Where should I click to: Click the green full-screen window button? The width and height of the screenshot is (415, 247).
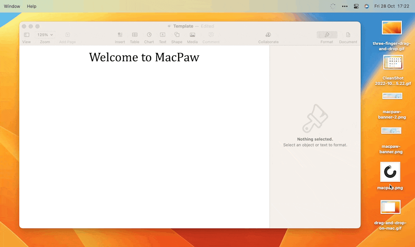(x=38, y=26)
